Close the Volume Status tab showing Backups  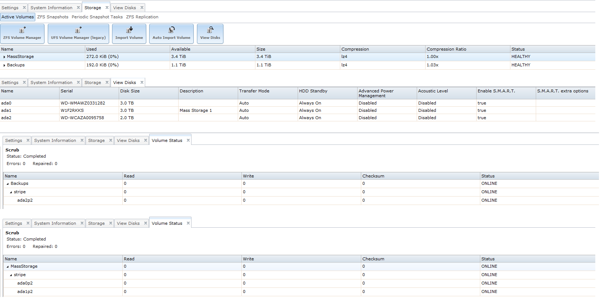click(188, 140)
